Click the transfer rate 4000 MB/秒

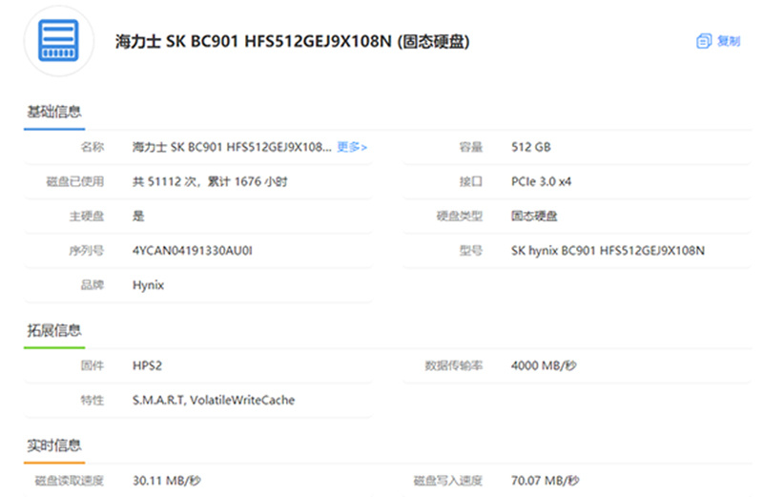tap(544, 365)
